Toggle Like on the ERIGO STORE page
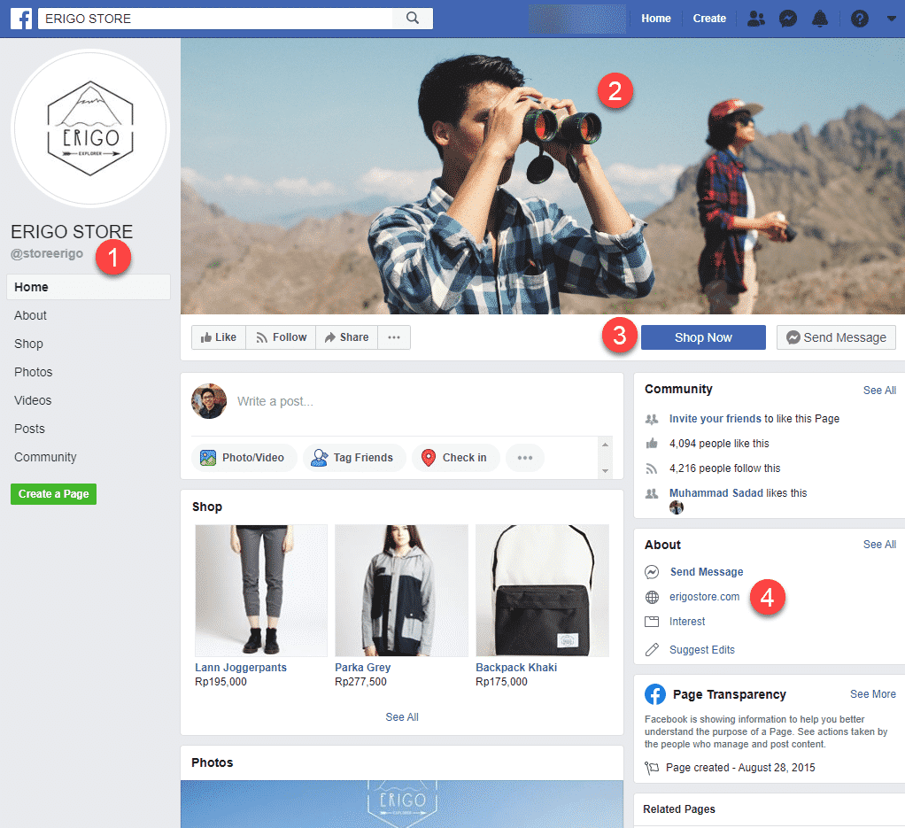Viewport: 905px width, 828px height. click(x=218, y=337)
